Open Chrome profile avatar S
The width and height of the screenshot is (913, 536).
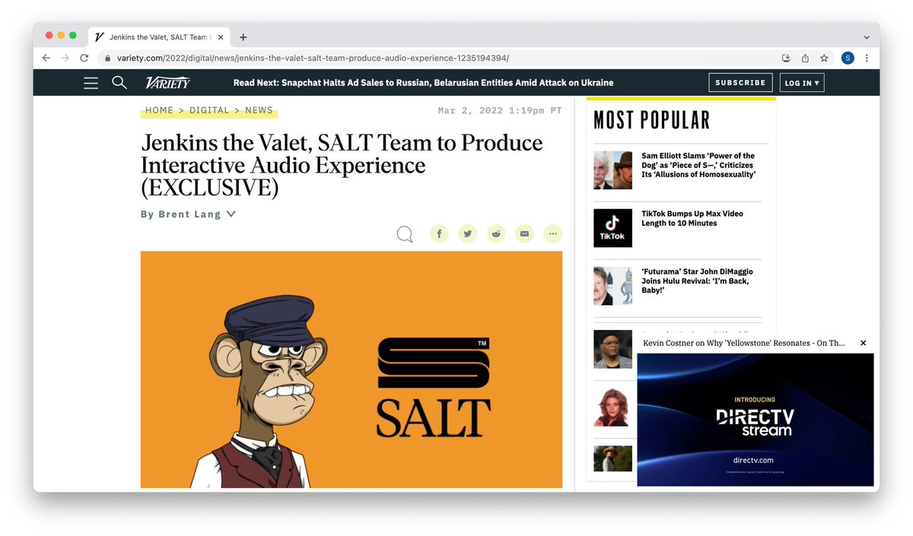tap(848, 58)
